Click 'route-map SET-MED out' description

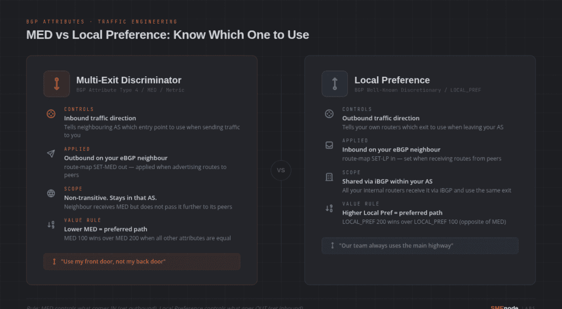coord(145,171)
